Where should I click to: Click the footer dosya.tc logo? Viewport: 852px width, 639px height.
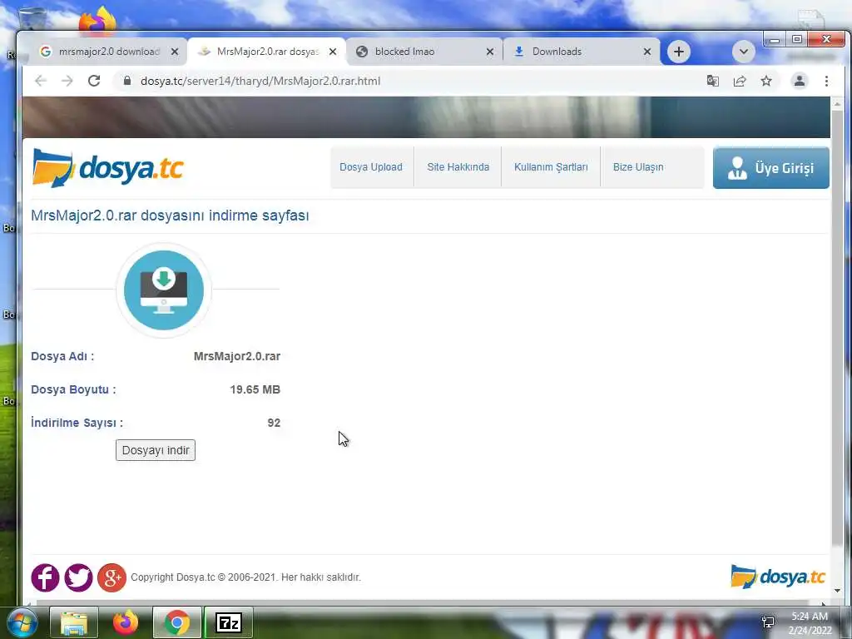pos(778,577)
